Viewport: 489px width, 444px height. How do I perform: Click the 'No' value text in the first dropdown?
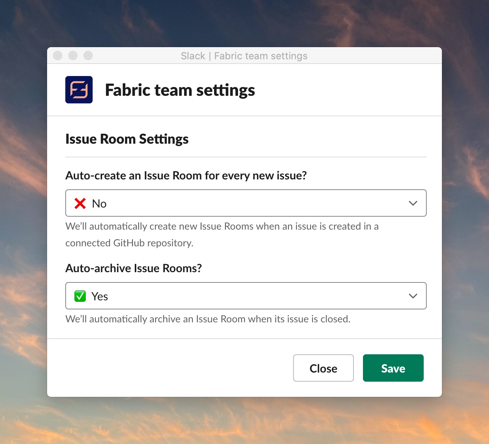pyautogui.click(x=99, y=204)
